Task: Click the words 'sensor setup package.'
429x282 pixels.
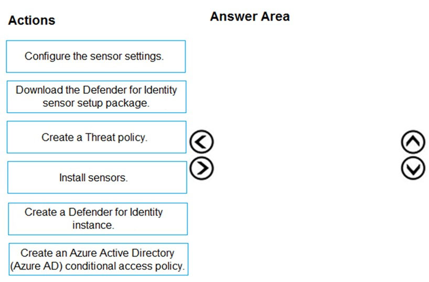Action: click(x=96, y=103)
